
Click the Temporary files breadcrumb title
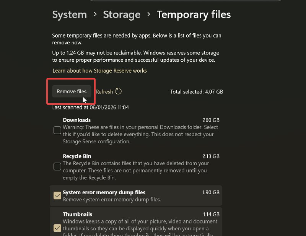(194, 15)
